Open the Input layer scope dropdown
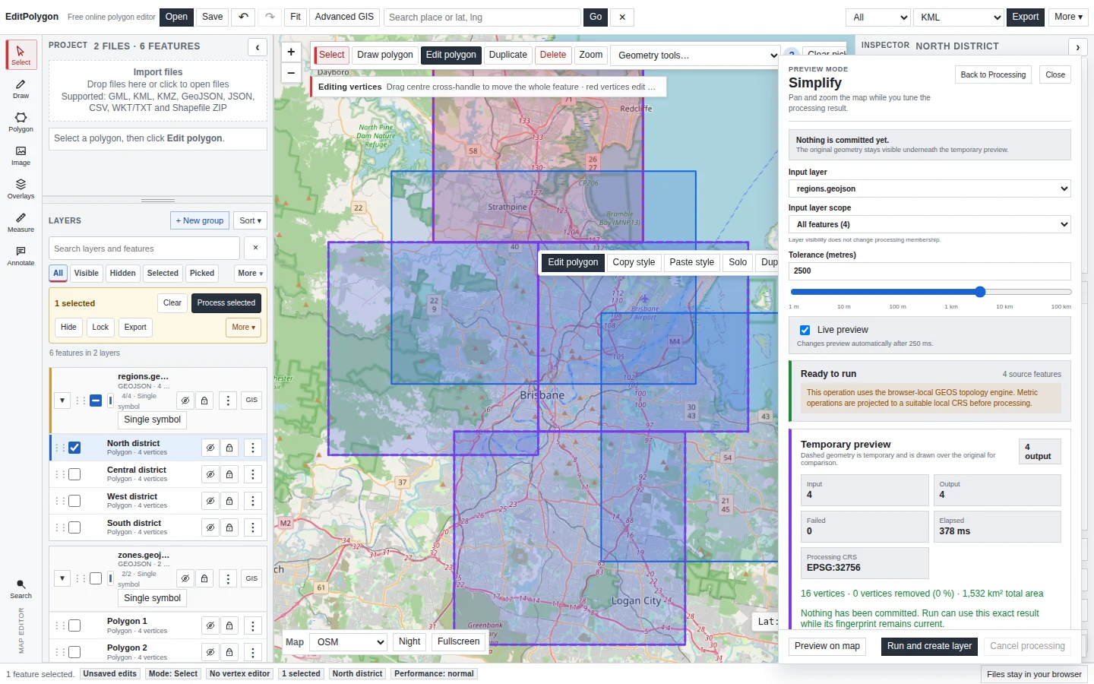The image size is (1094, 684). 930,224
